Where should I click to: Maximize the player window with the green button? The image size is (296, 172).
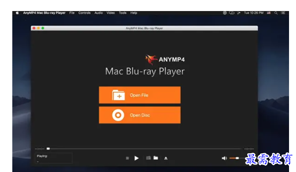pyautogui.click(x=43, y=28)
